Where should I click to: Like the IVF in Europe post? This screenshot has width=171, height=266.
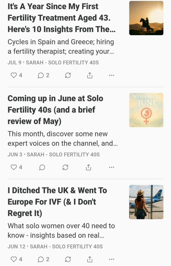click(14, 259)
